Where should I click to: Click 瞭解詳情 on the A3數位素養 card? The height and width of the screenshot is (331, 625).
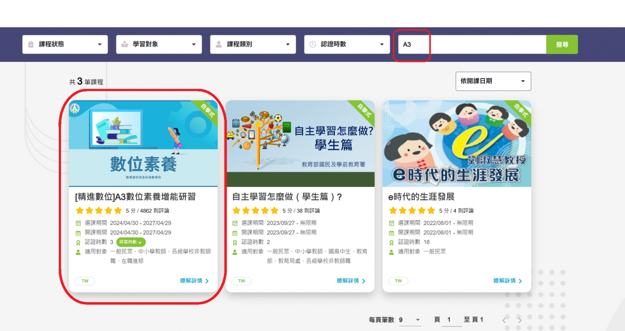(x=194, y=281)
